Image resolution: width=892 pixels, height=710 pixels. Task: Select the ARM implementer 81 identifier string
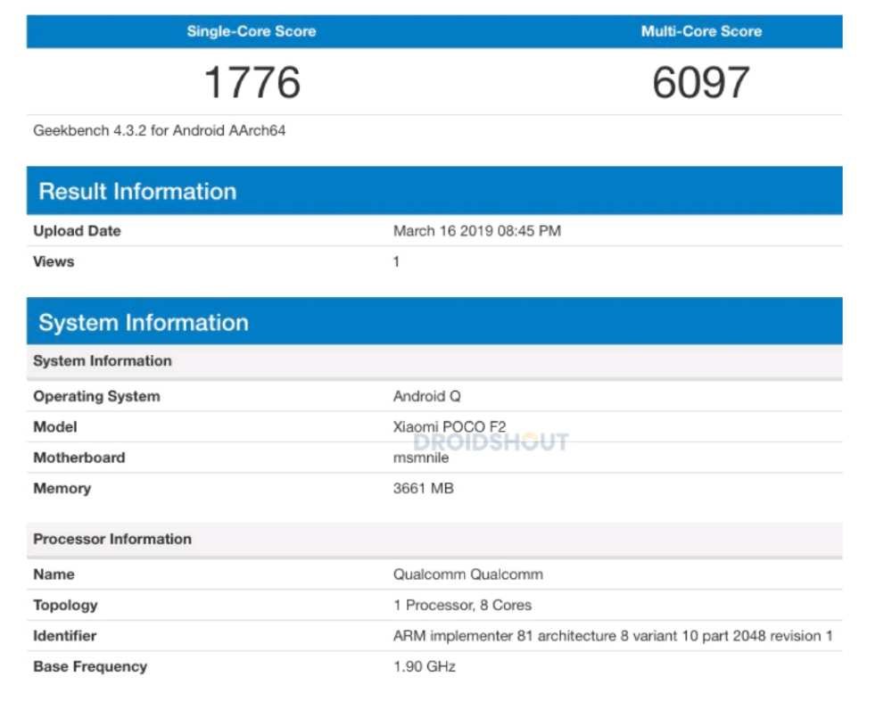coord(613,636)
